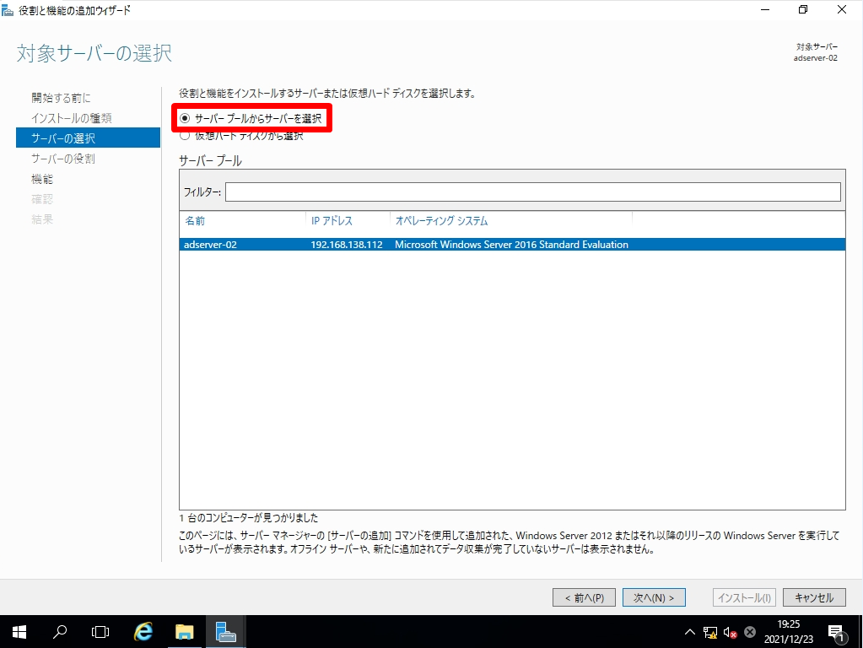Click the フィルター input field
The width and height of the screenshot is (863, 648).
tap(533, 192)
